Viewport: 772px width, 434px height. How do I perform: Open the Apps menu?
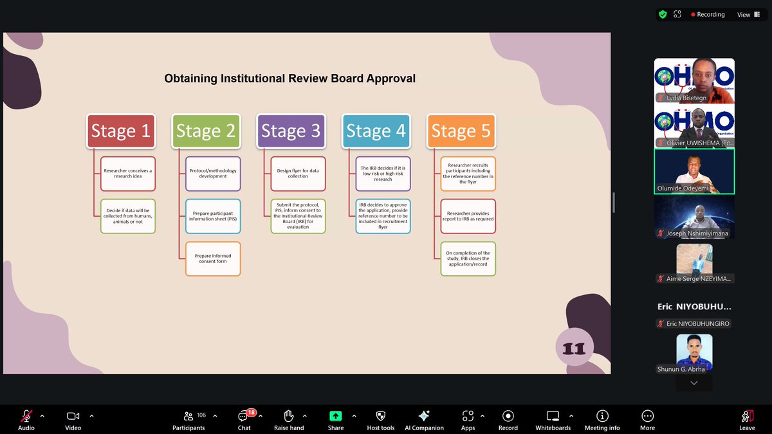[x=468, y=419]
